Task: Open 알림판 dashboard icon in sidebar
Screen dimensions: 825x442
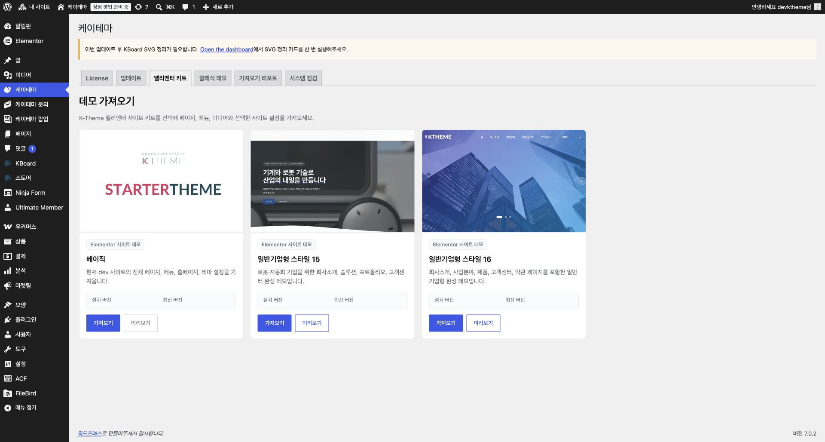Action: click(8, 26)
